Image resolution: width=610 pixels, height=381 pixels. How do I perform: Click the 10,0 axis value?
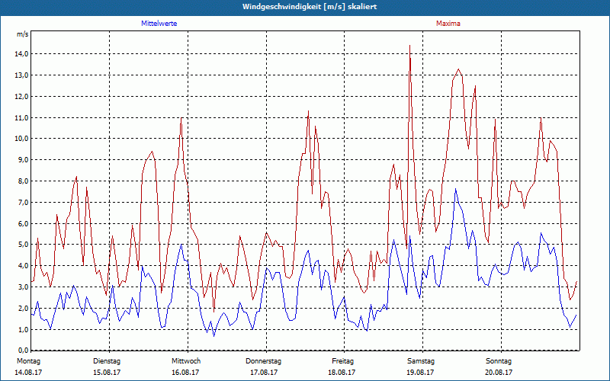[x=22, y=139]
